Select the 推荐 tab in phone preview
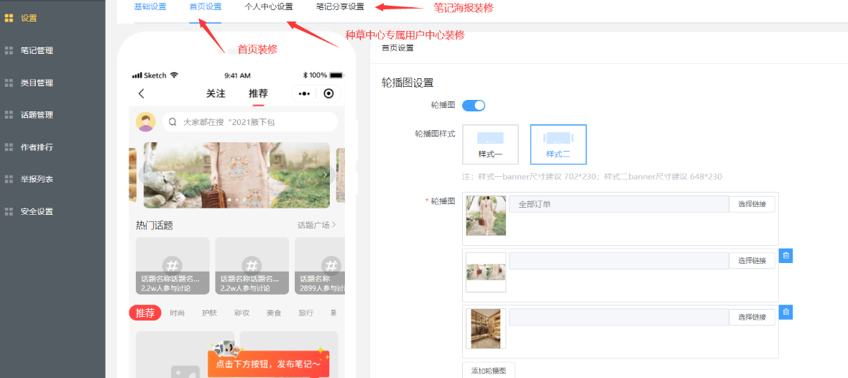 258,93
